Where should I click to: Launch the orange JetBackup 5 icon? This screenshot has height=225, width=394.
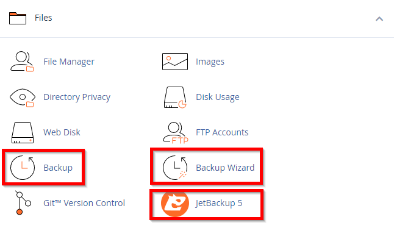pyautogui.click(x=175, y=204)
